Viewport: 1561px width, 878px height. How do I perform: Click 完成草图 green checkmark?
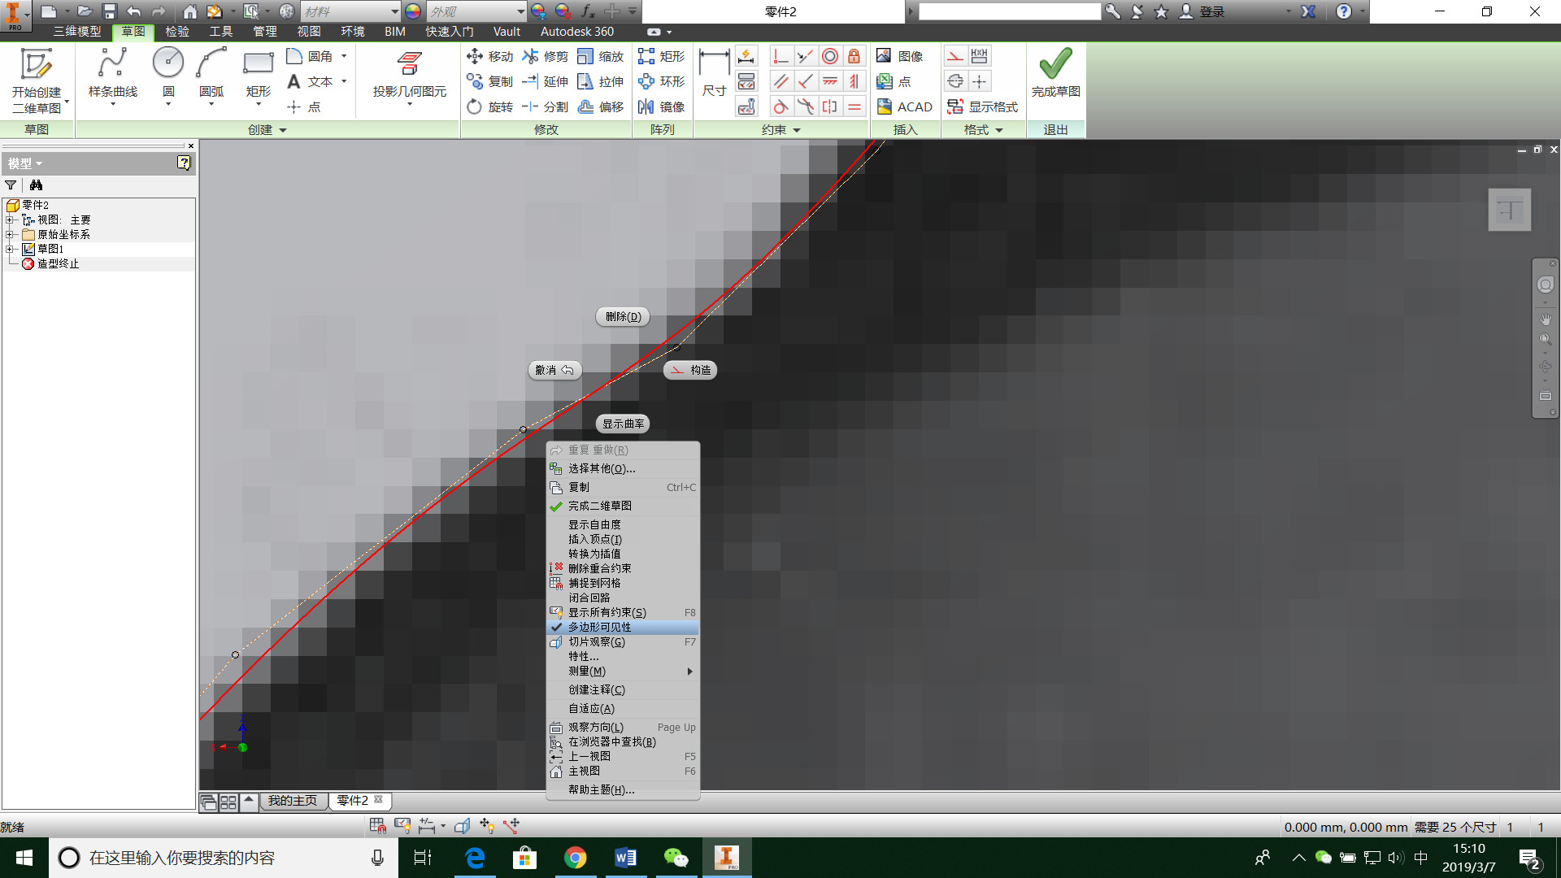(x=1055, y=72)
